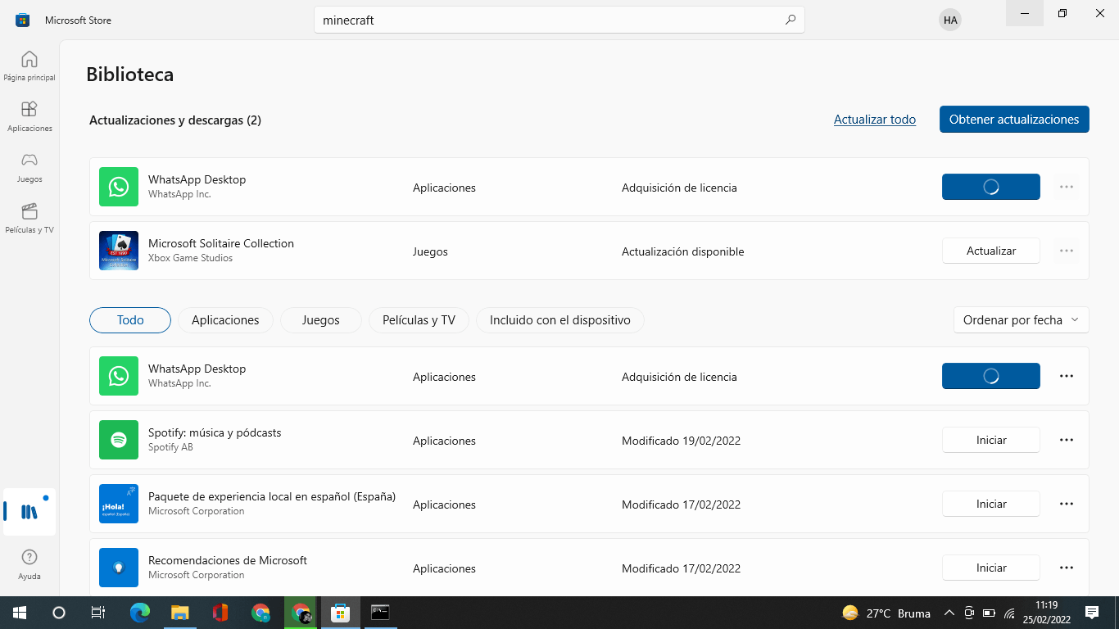Click the search magnifier icon

[x=790, y=20]
